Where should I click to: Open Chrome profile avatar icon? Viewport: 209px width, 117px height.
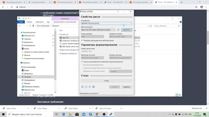point(201,7)
